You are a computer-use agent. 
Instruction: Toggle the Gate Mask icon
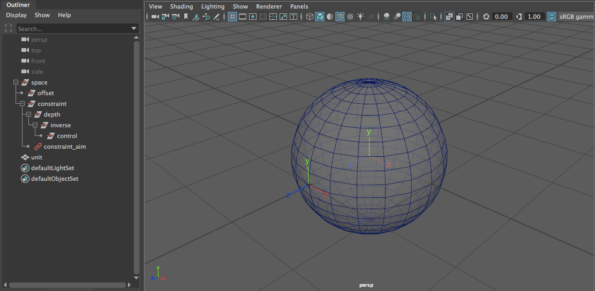pos(263,17)
